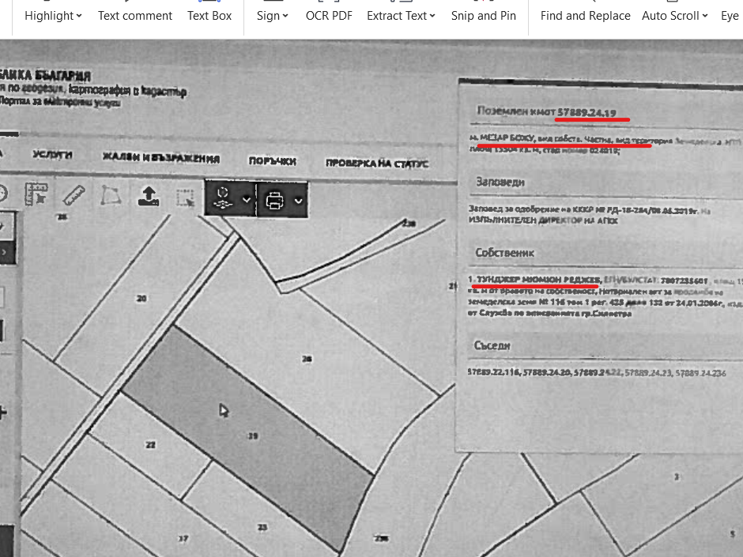The width and height of the screenshot is (743, 557).
Task: Click the Собственик section heading
Action: (504, 253)
